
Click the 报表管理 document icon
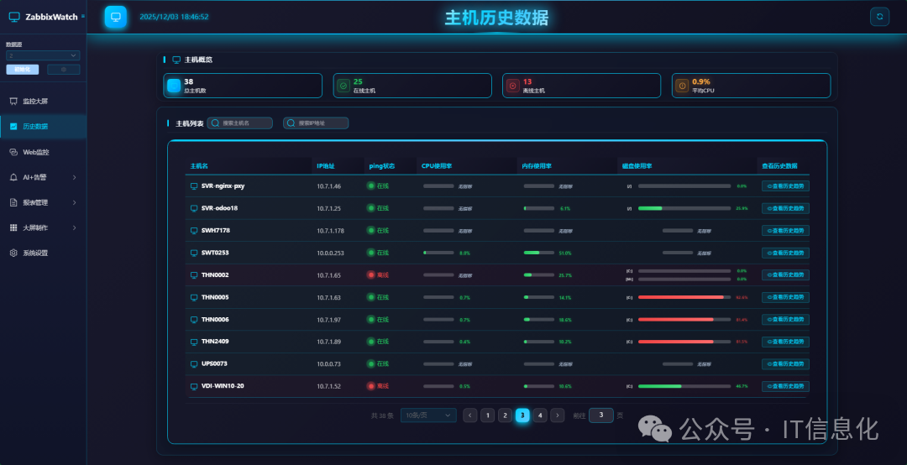coord(13,202)
